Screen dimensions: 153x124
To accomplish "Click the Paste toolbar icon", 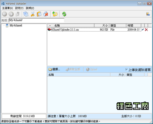I will (39, 14).
